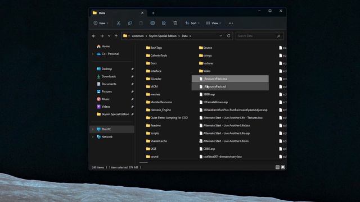Click the Search Data field
This screenshot has width=360, height=202.
[259, 36]
